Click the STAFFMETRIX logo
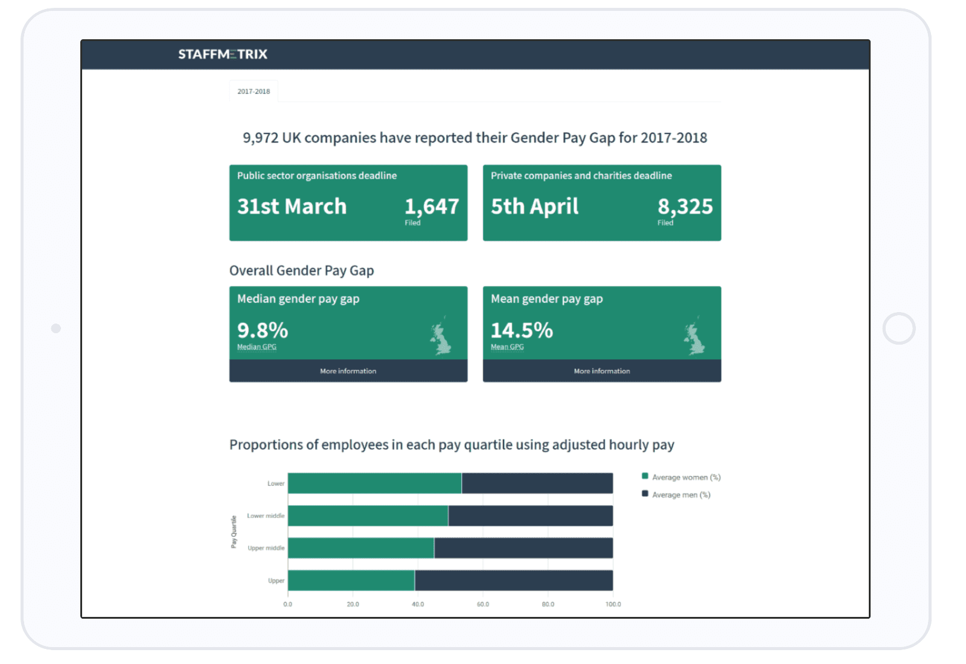Image resolution: width=966 pixels, height=664 pixels. pos(223,54)
